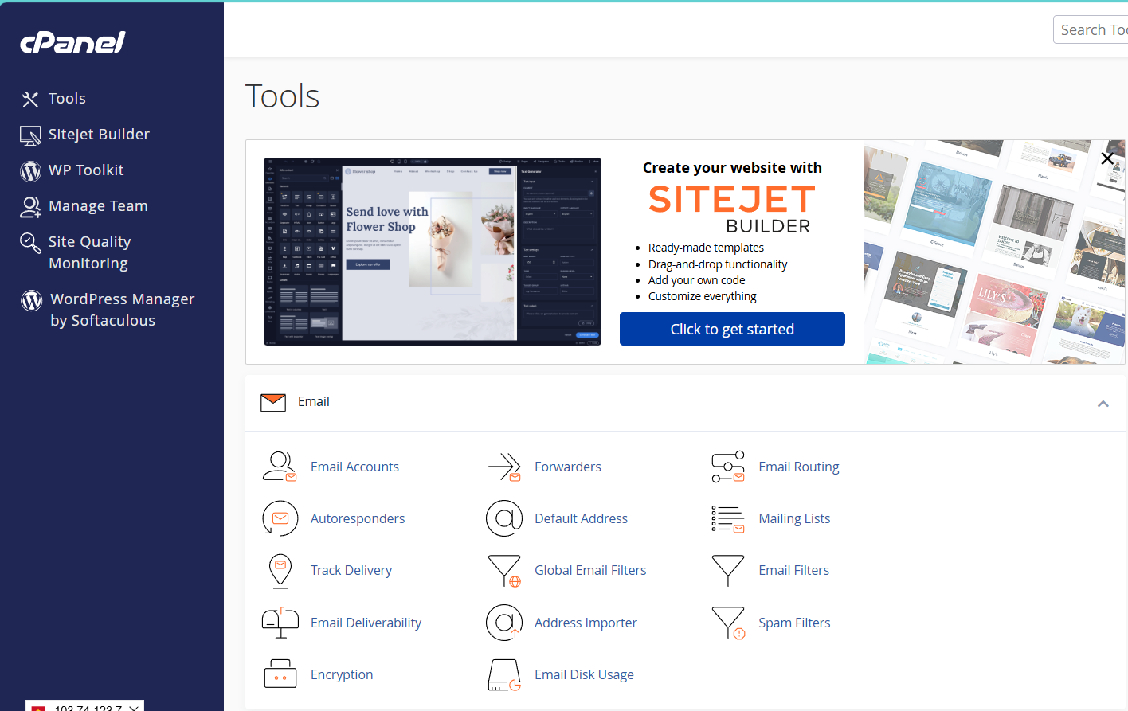Click the Email section heading text
The image size is (1128, 711).
[313, 401]
